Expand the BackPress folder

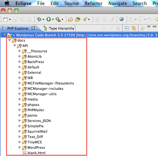tap(20, 62)
